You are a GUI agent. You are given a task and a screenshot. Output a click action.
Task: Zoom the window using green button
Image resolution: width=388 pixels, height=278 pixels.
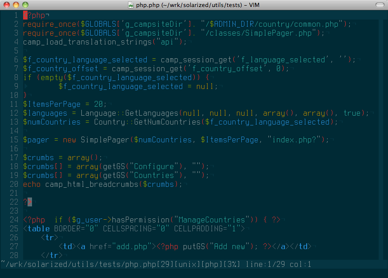click(x=25, y=5)
